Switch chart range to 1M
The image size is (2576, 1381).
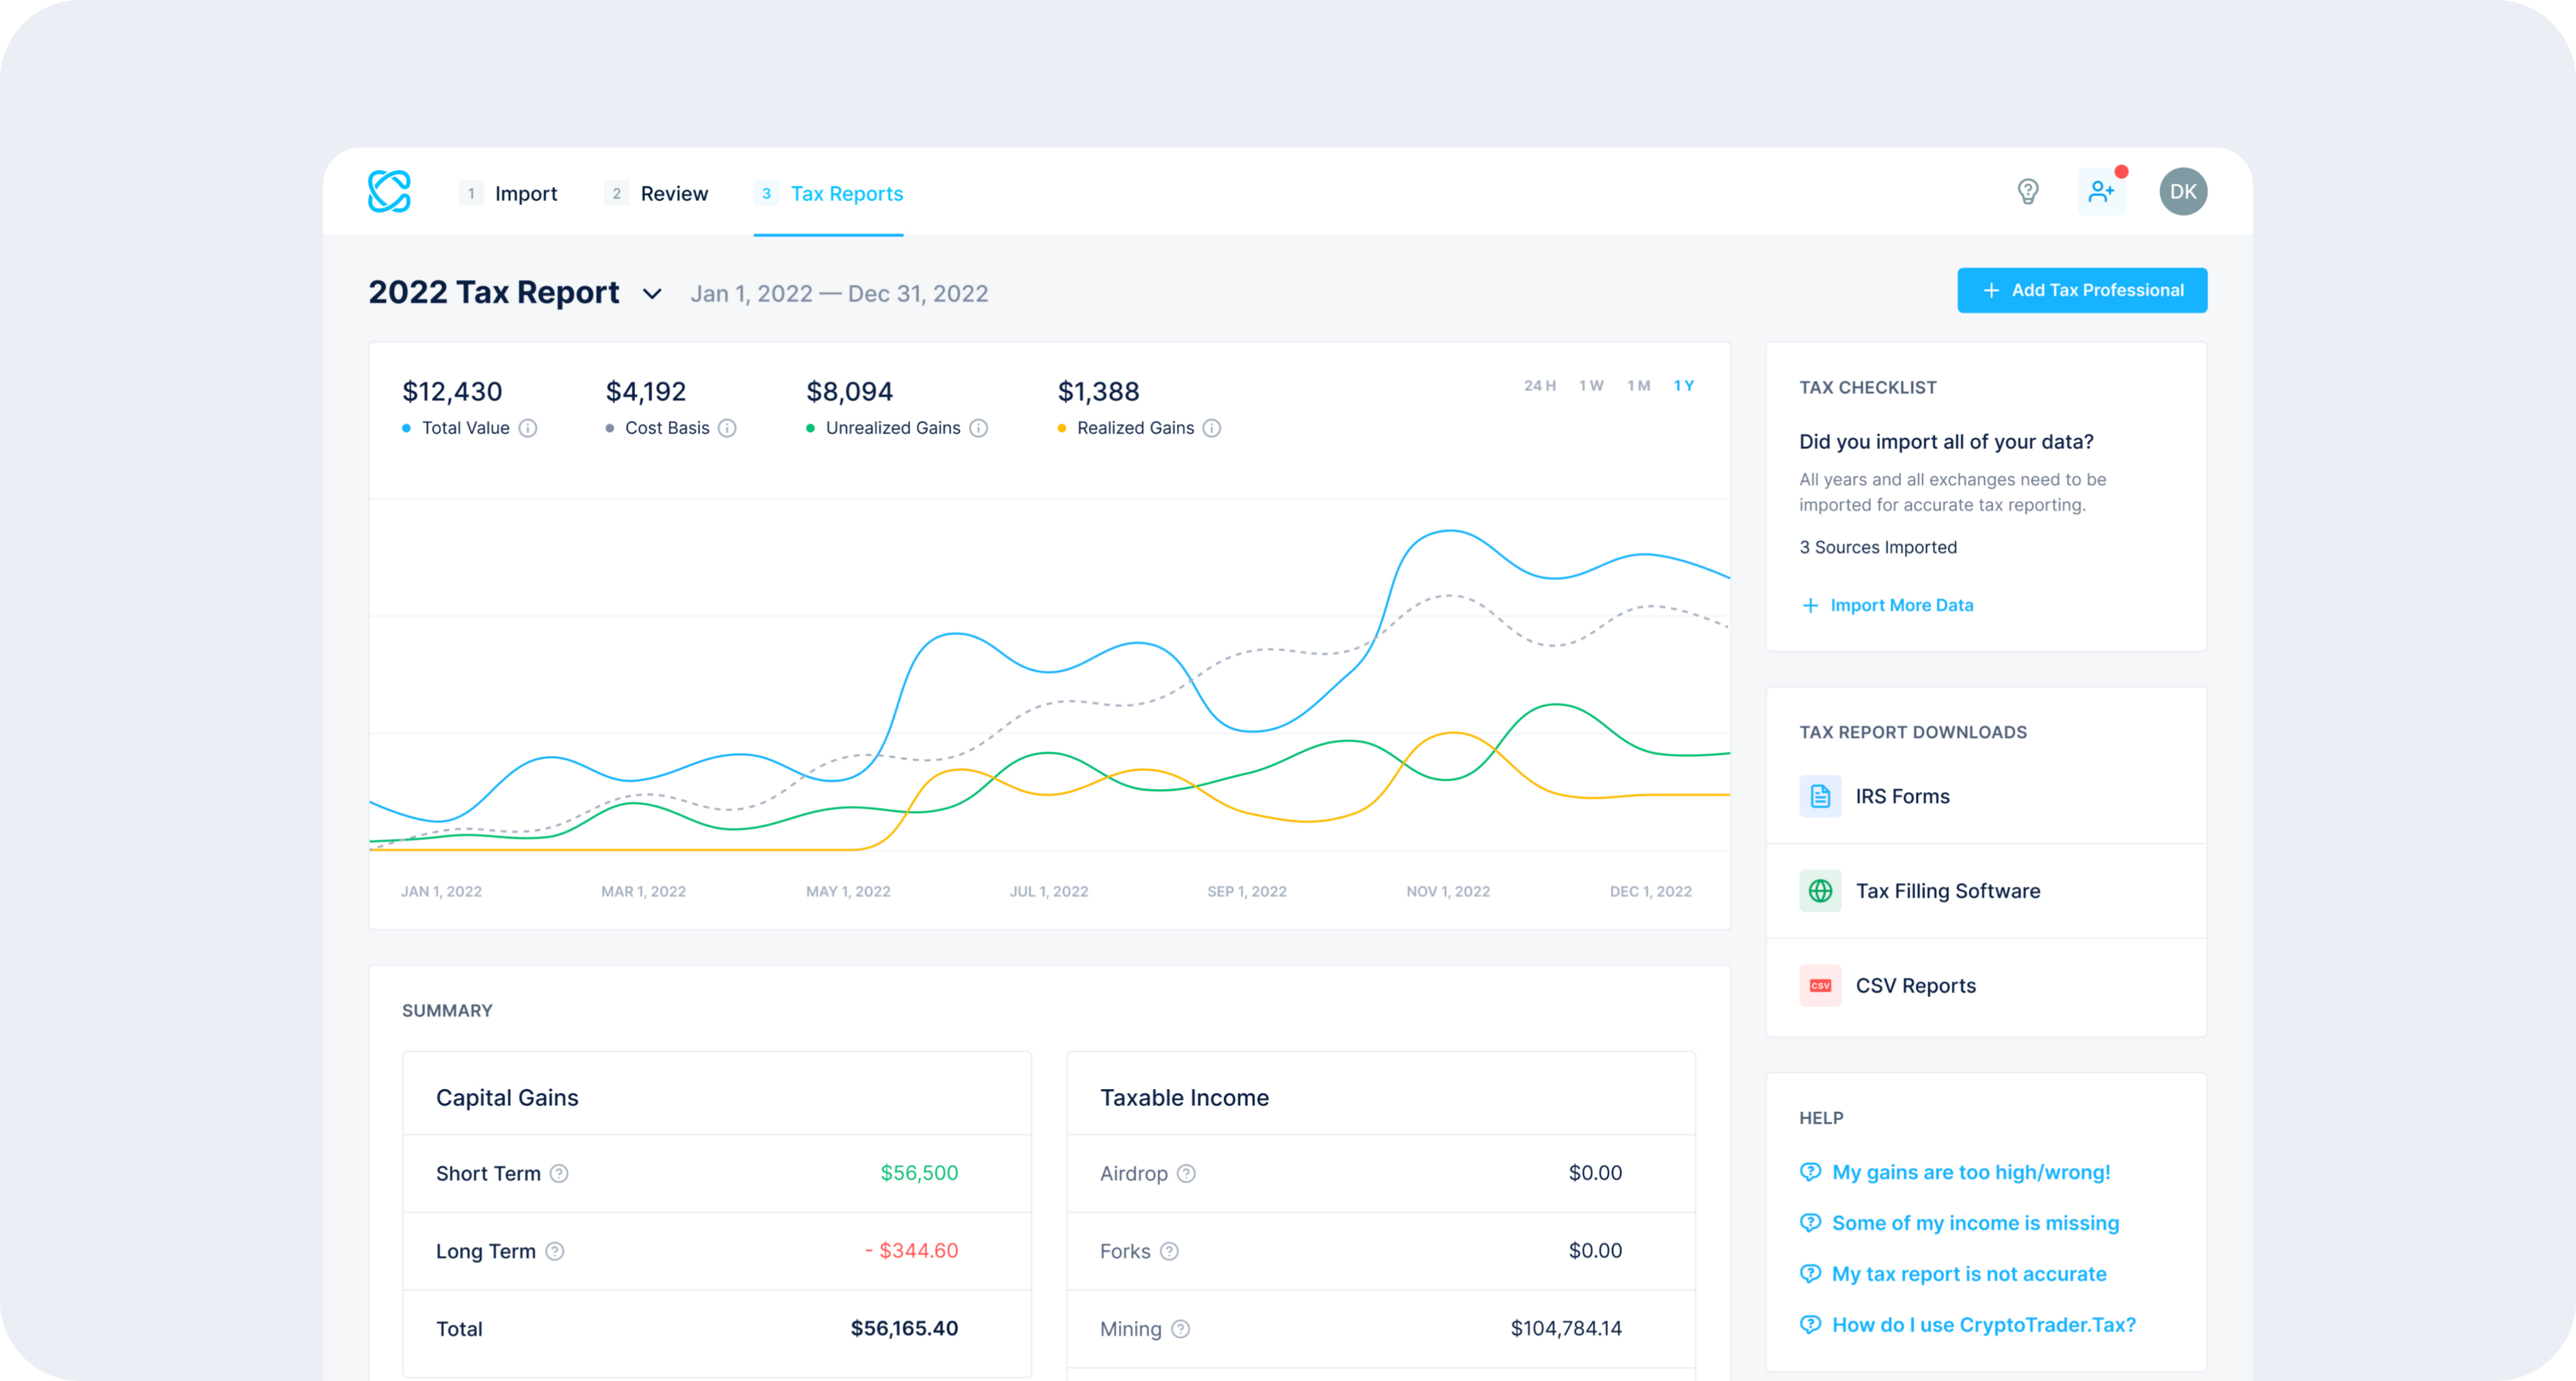point(1638,385)
